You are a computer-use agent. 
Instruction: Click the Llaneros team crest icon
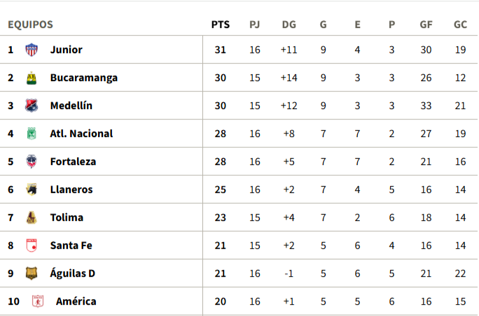tap(31, 189)
